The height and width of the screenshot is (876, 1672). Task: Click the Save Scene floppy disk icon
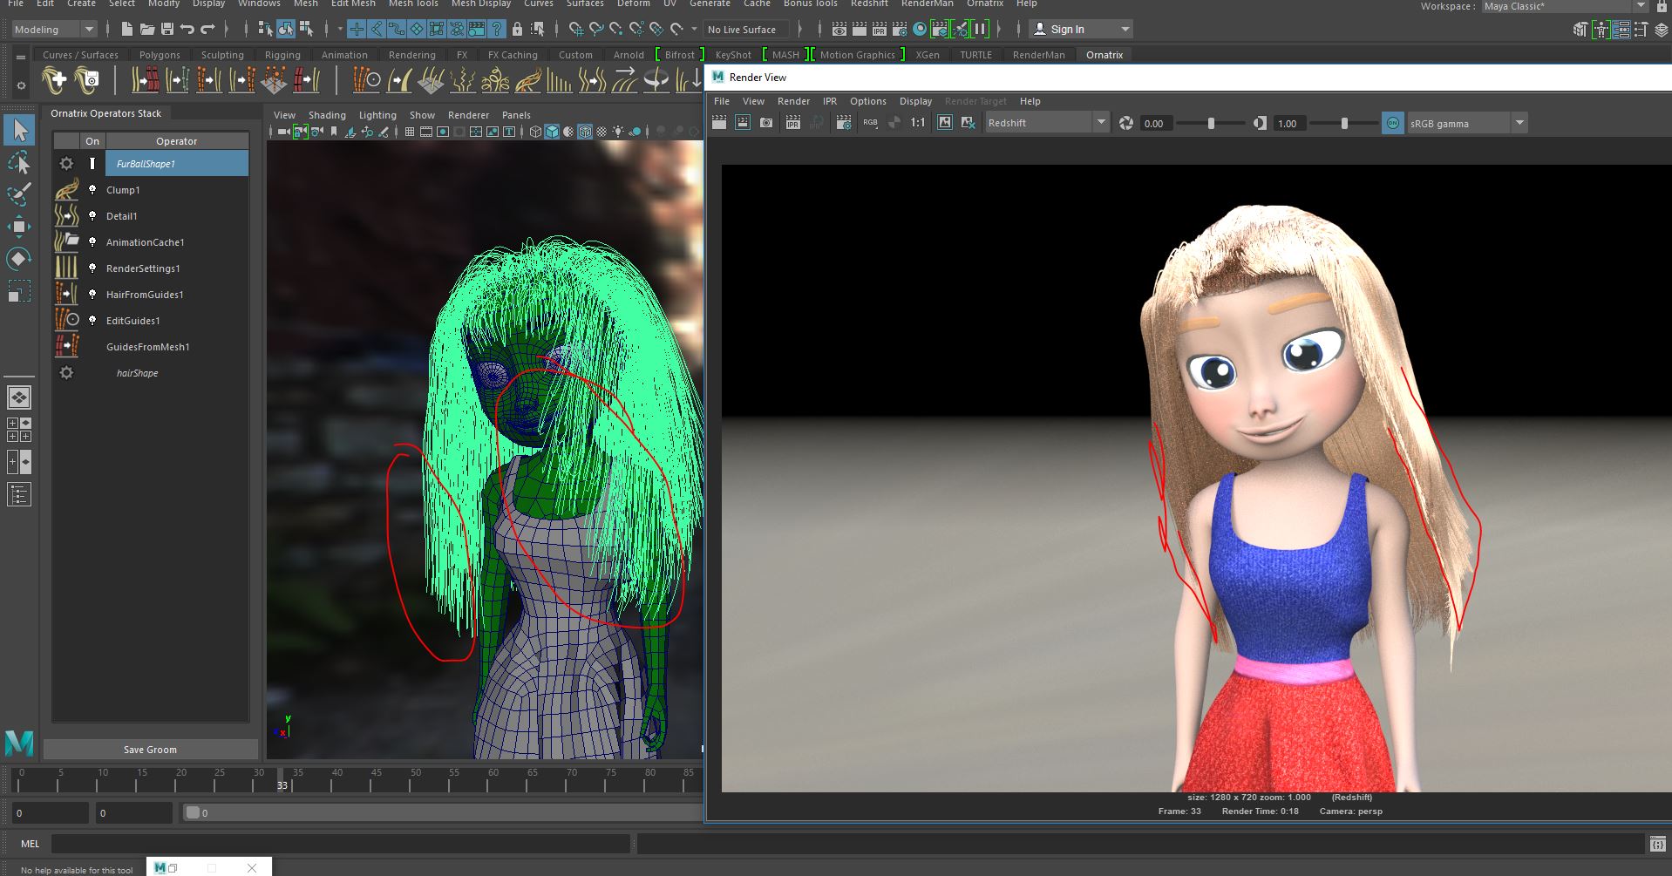(167, 30)
